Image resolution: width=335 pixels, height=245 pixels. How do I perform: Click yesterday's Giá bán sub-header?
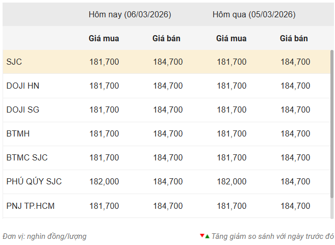point(294,38)
